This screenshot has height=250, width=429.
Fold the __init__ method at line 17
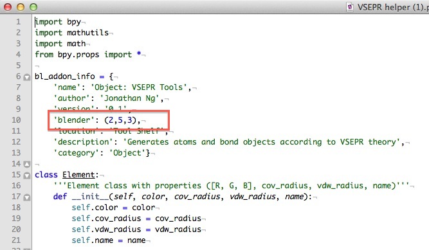pos(27,197)
